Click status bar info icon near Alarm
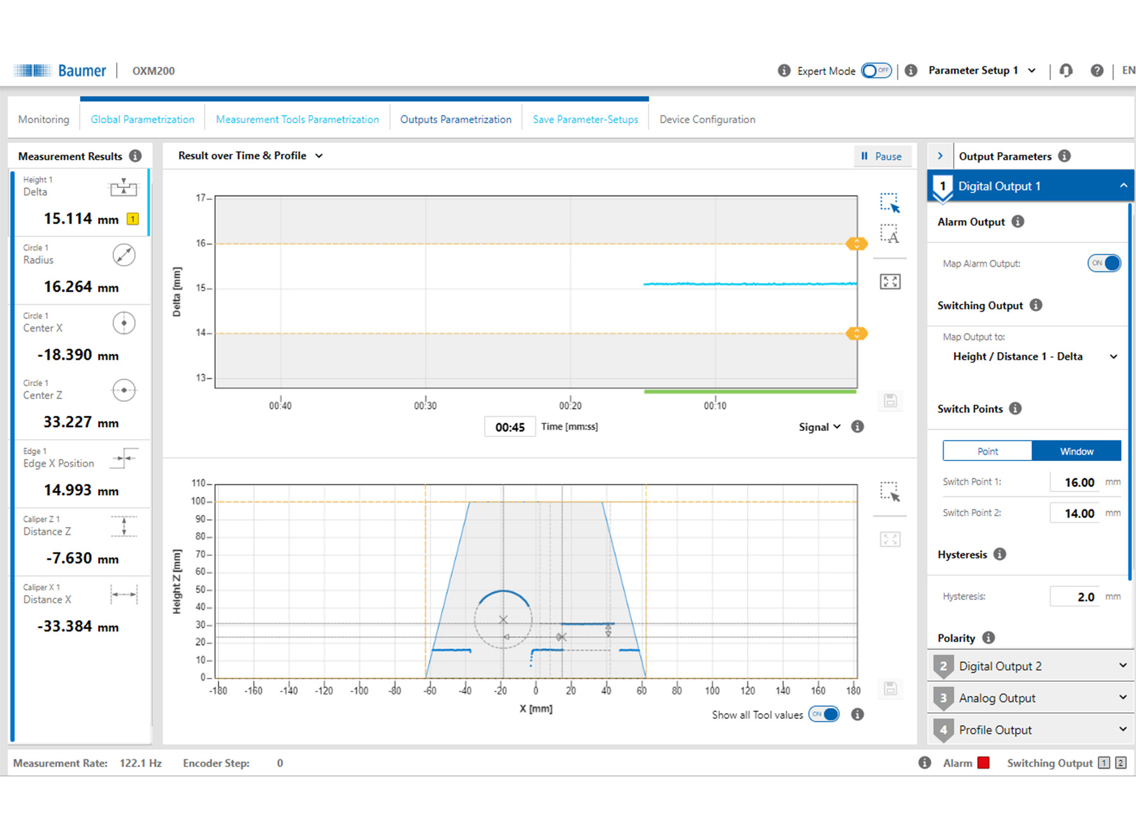Viewport: 1136px width, 833px height. pos(924,762)
